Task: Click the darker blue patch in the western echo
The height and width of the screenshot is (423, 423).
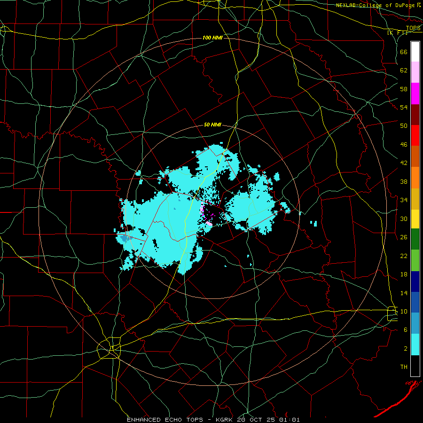Action: (x=125, y=238)
